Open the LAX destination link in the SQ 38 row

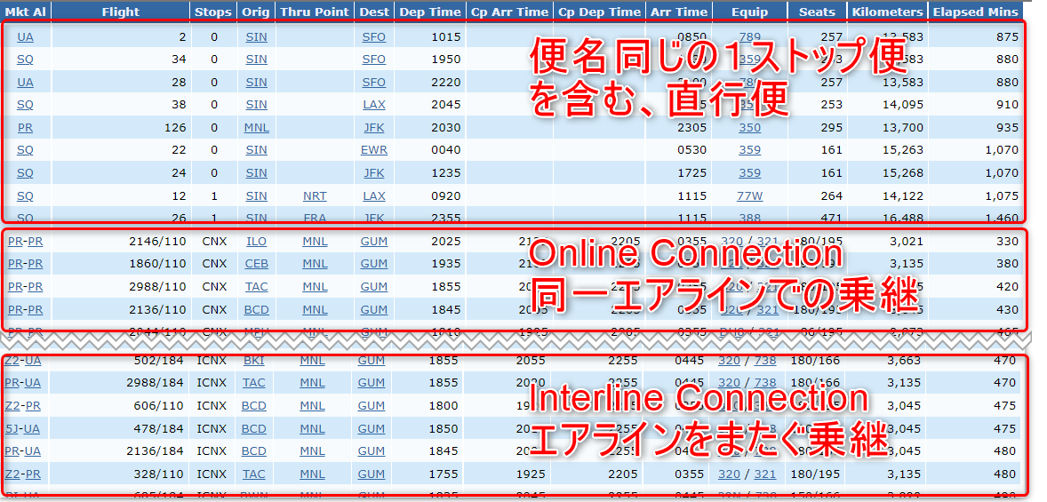[374, 105]
